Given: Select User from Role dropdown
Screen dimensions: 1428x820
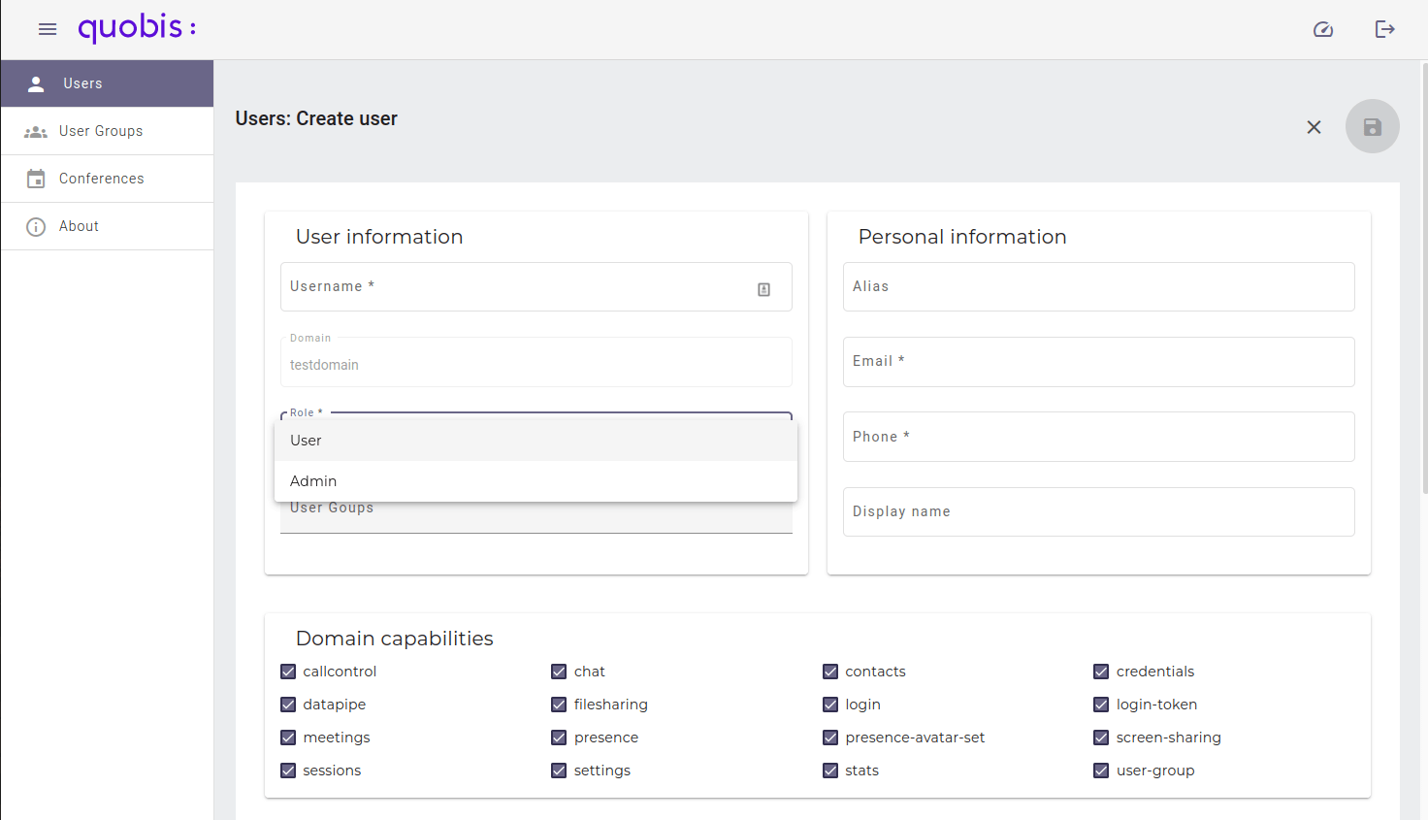Looking at the screenshot, I should 536,441.
